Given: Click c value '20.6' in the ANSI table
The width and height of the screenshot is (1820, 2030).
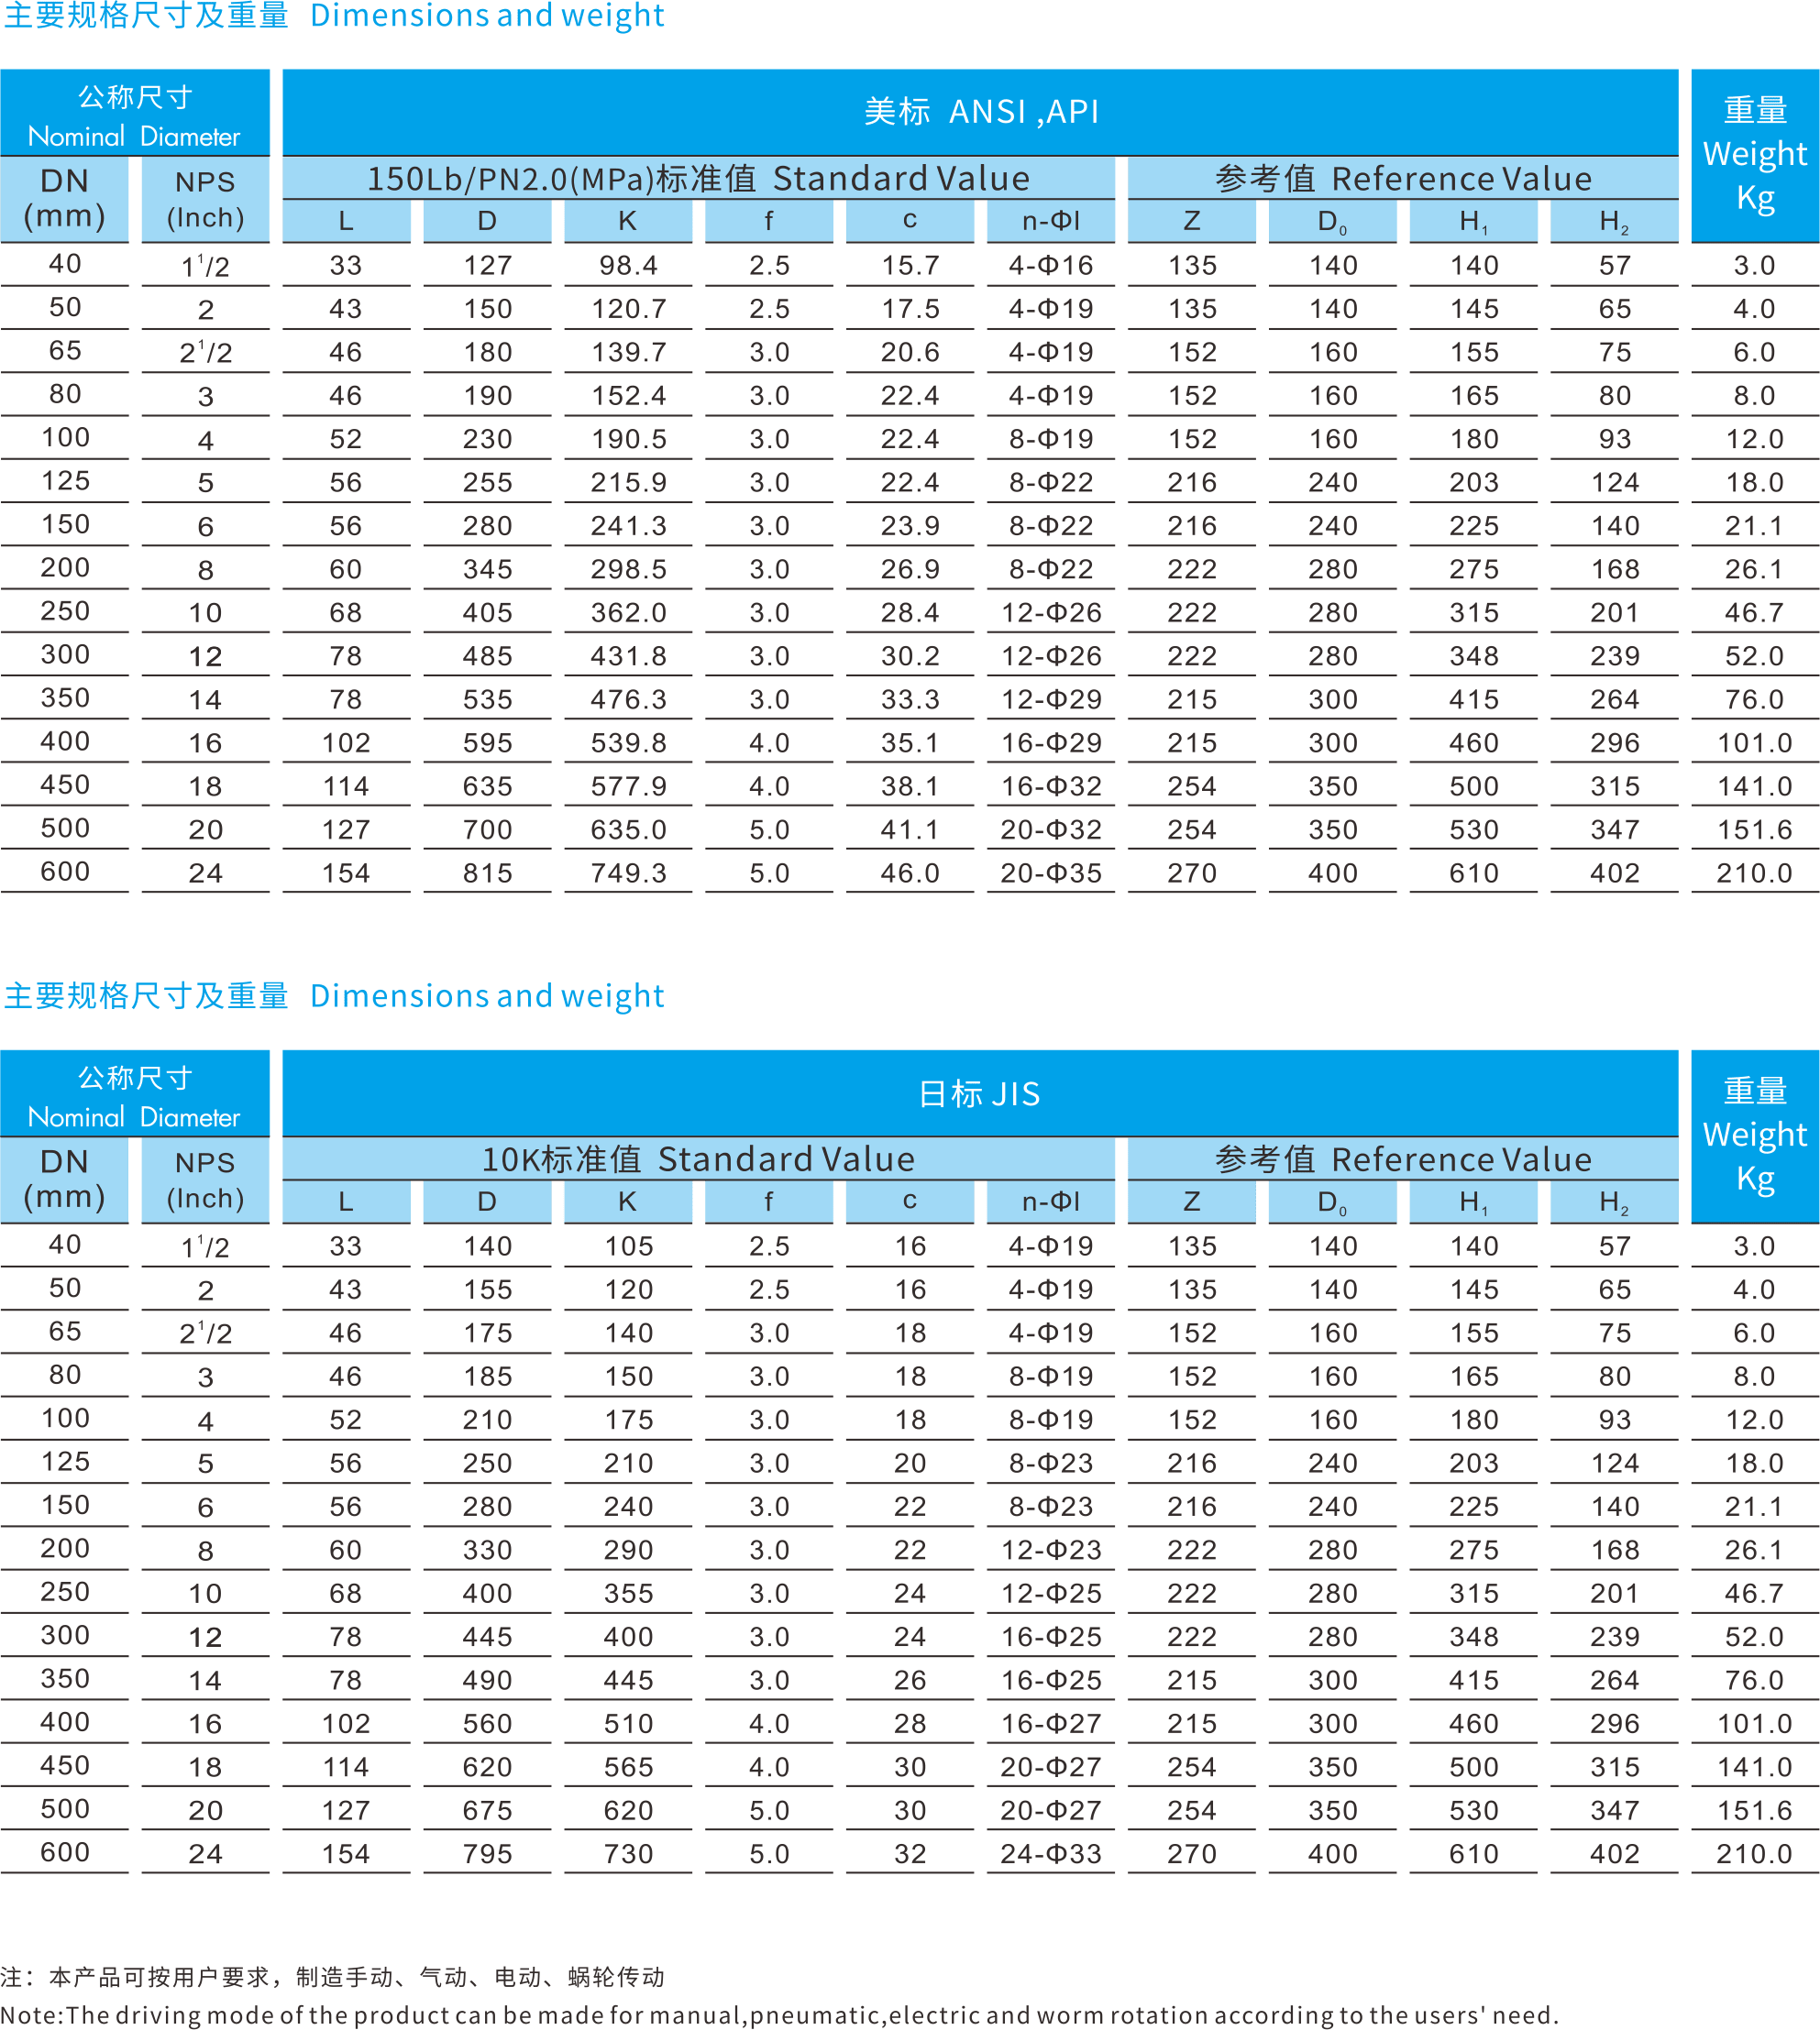Looking at the screenshot, I should (x=910, y=353).
